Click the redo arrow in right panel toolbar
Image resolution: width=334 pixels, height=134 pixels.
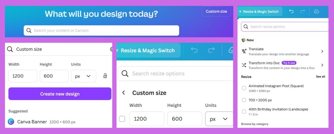(302, 11)
